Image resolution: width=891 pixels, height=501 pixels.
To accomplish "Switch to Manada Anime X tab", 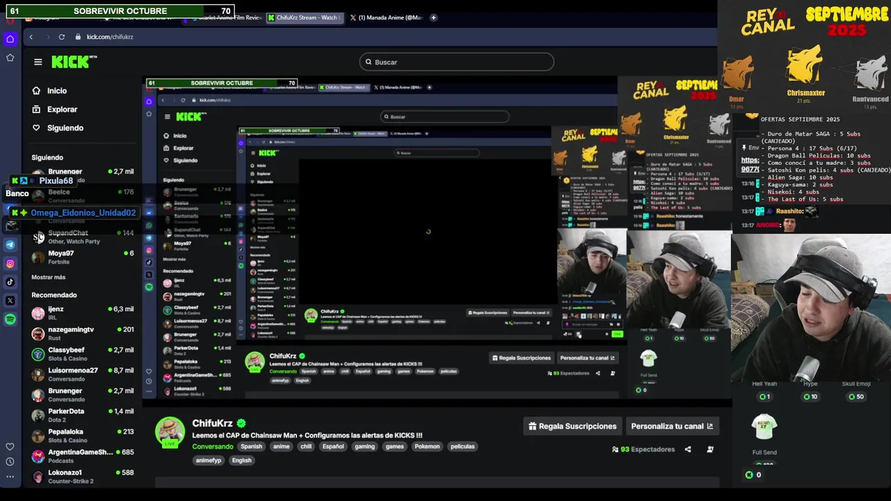I will pyautogui.click(x=386, y=17).
